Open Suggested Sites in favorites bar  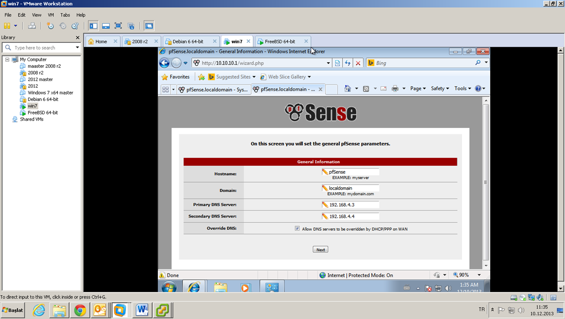pos(232,77)
